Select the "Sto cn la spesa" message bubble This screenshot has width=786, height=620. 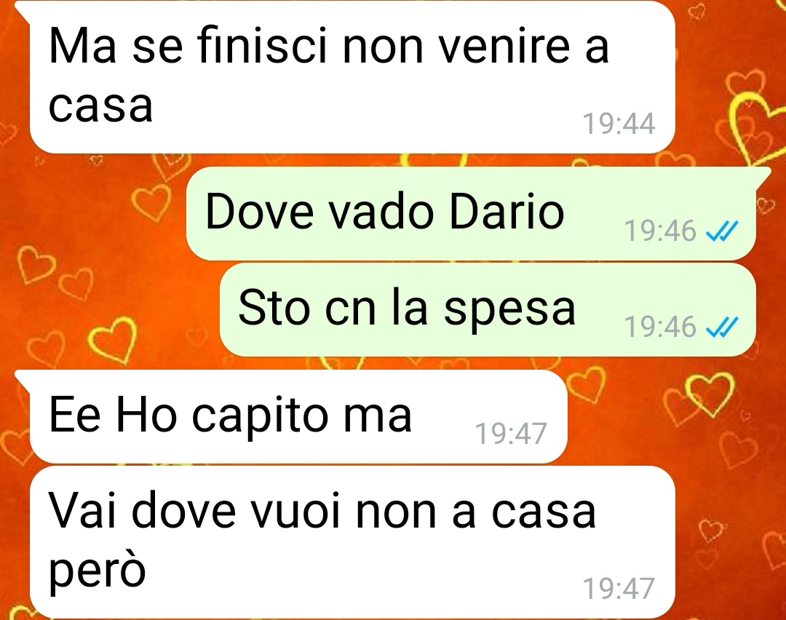point(488,309)
